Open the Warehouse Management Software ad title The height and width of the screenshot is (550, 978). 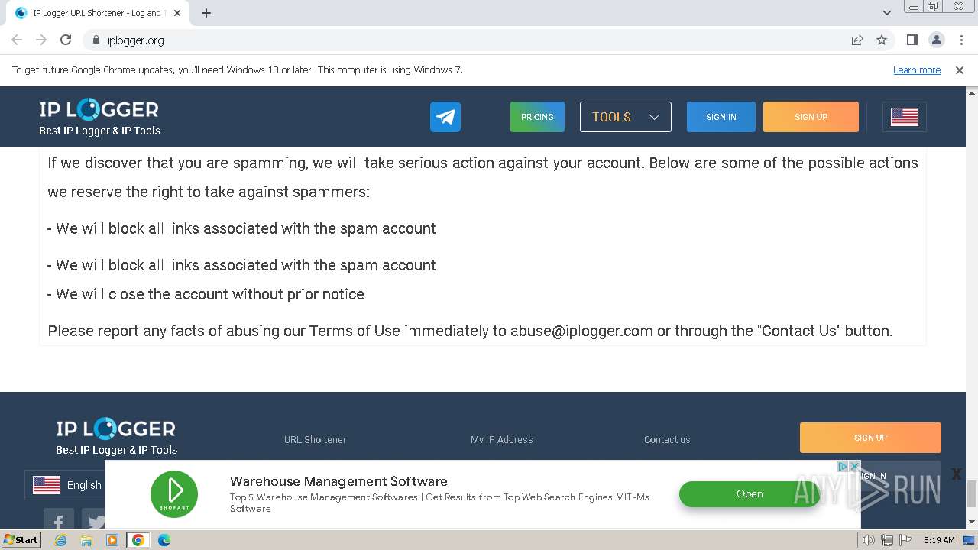click(x=338, y=481)
